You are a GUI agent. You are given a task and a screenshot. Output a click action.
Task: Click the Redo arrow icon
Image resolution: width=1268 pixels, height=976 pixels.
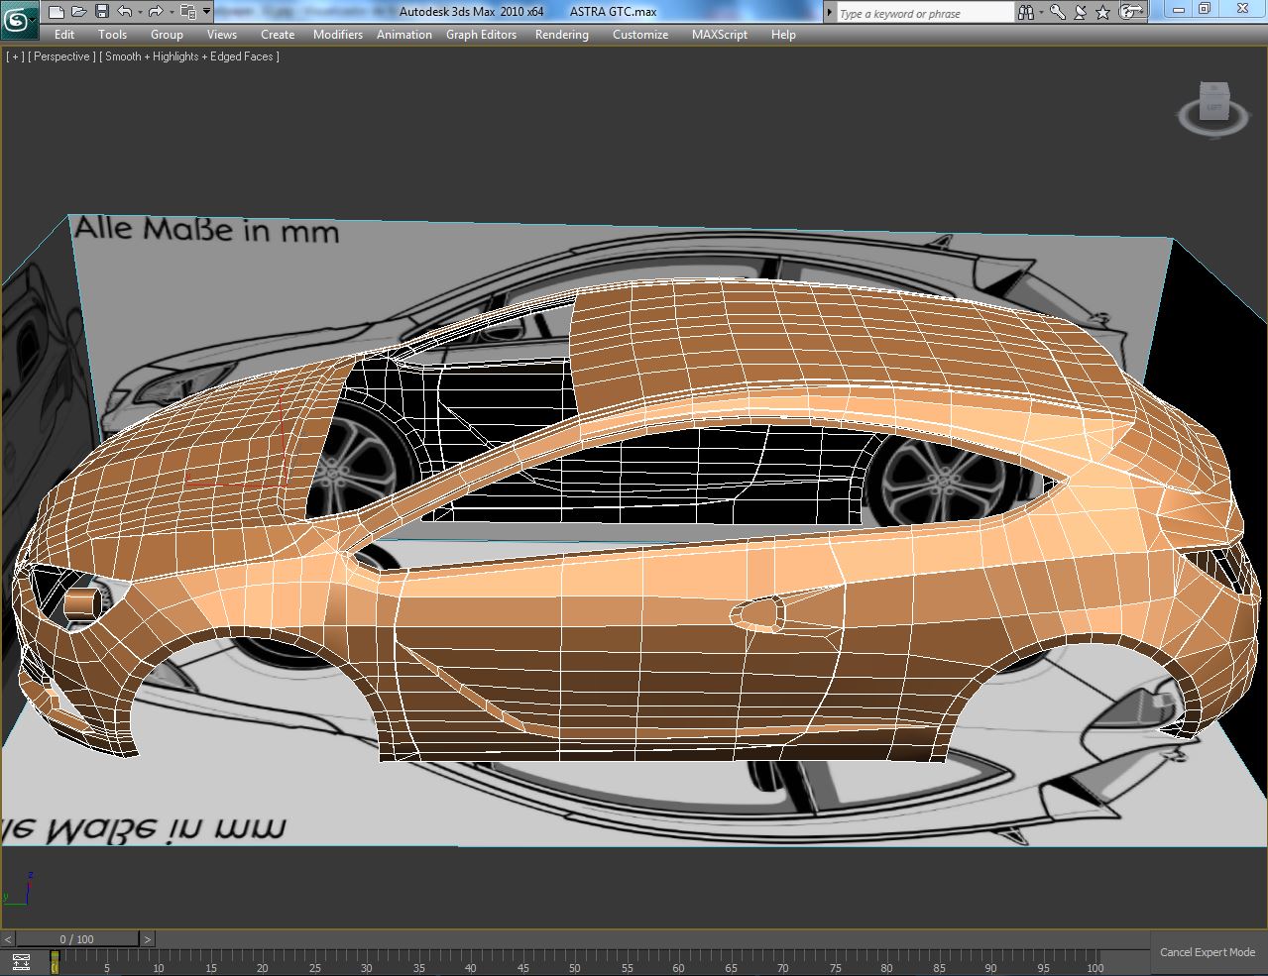[156, 12]
